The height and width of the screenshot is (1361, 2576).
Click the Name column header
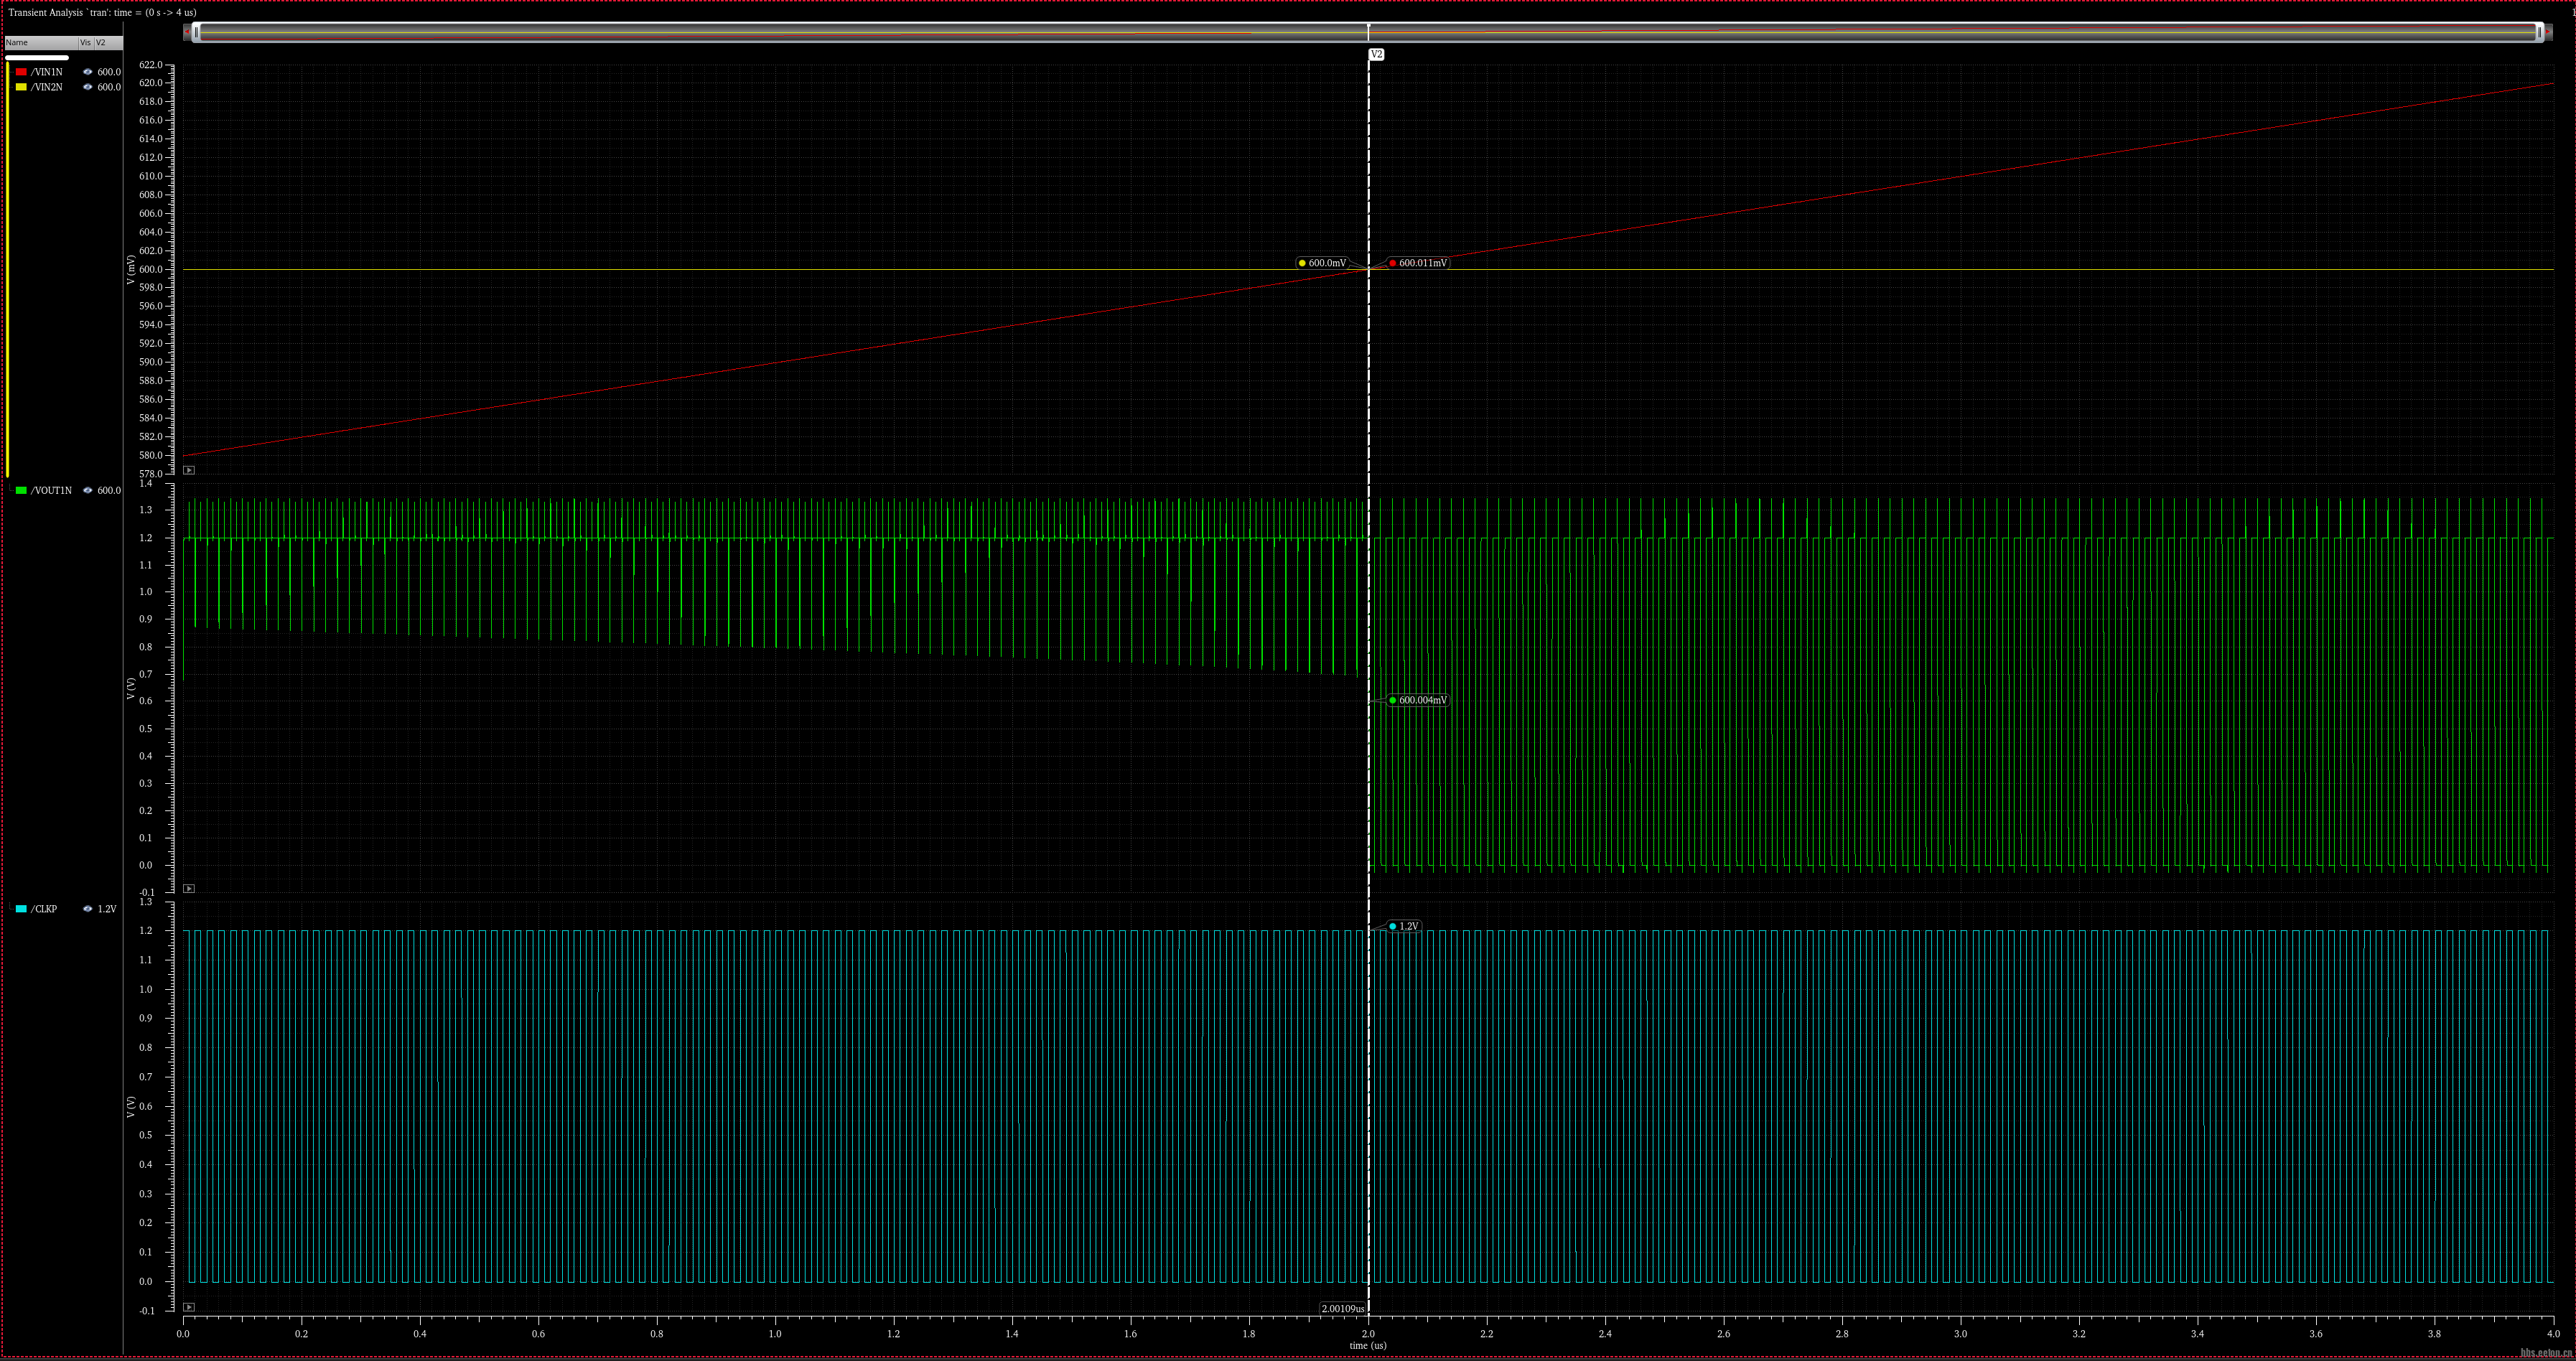41,43
